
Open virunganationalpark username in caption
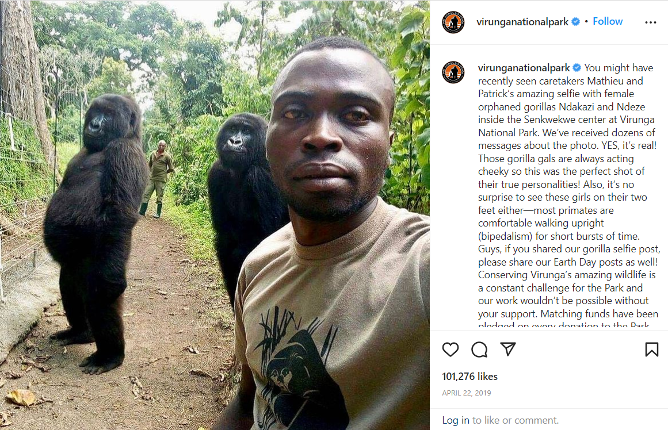click(524, 68)
